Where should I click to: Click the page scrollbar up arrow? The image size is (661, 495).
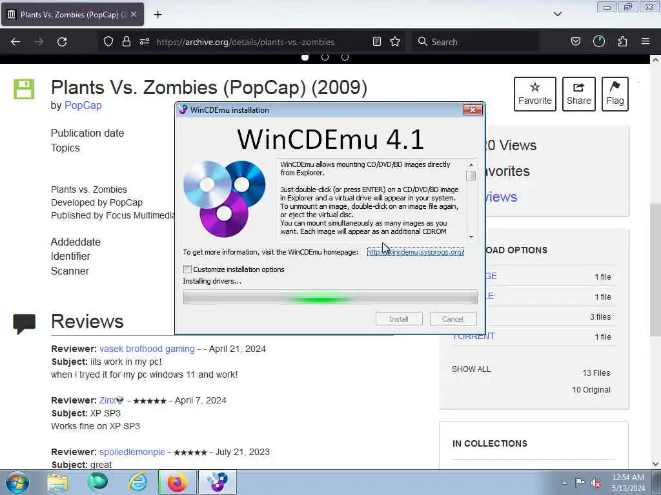655,60
